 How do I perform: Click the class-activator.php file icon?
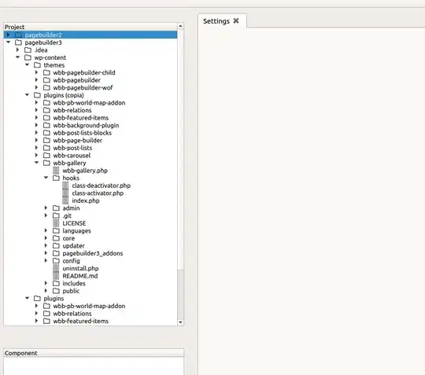tap(65, 193)
